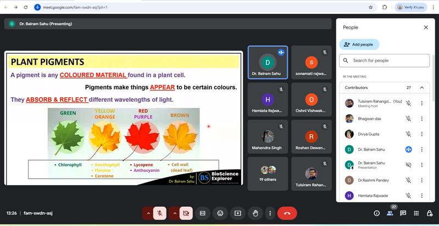This screenshot has width=439, height=226.
Task: Open chat with everyone
Action: point(403,213)
